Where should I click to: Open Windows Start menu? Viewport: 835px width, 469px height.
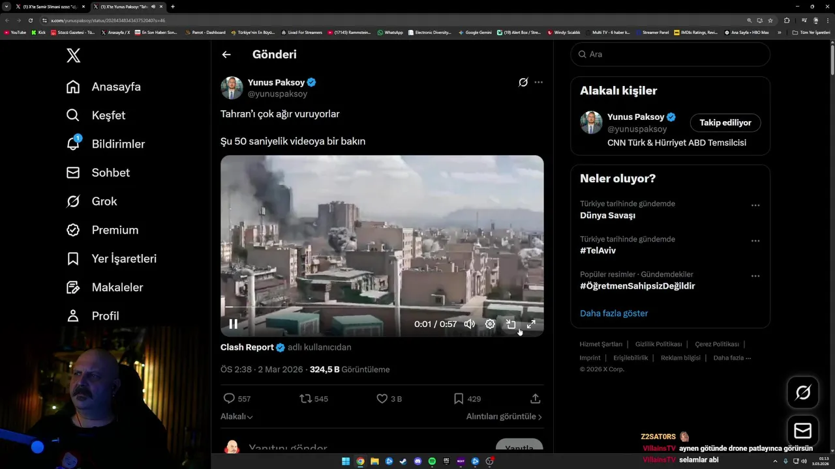click(346, 461)
